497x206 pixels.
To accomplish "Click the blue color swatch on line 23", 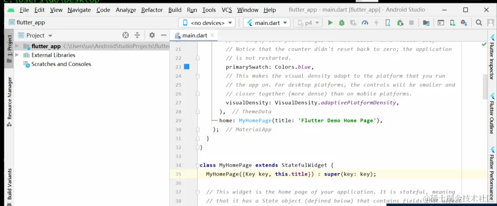I will pyautogui.click(x=187, y=67).
